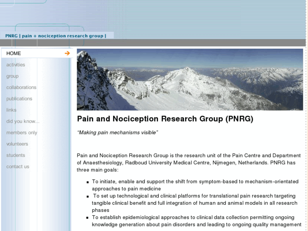Select the 'did you know...' item
This screenshot has width=308, height=231.
[23, 121]
